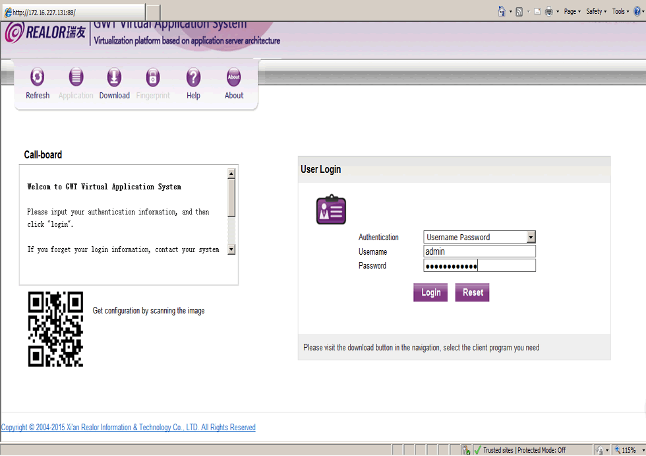Expand the Authentication dropdown
Screen dimensions: 646x456
(x=531, y=238)
